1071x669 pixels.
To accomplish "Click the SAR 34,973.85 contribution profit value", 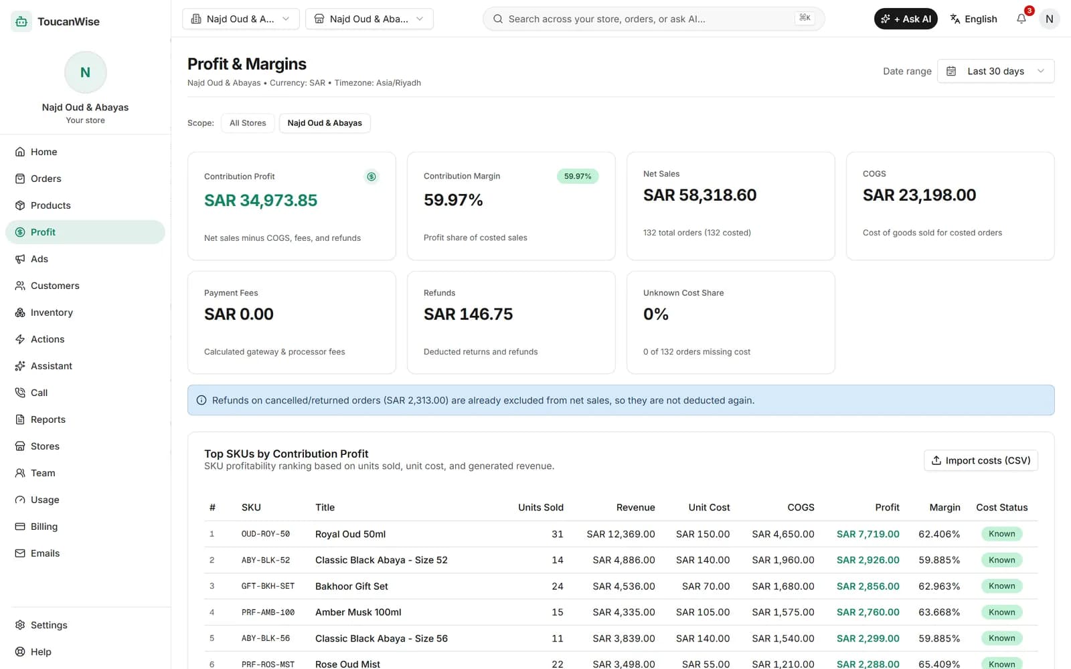I will point(261,200).
